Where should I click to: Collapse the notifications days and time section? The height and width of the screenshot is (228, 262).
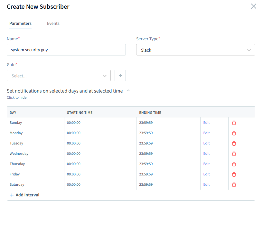point(128,91)
